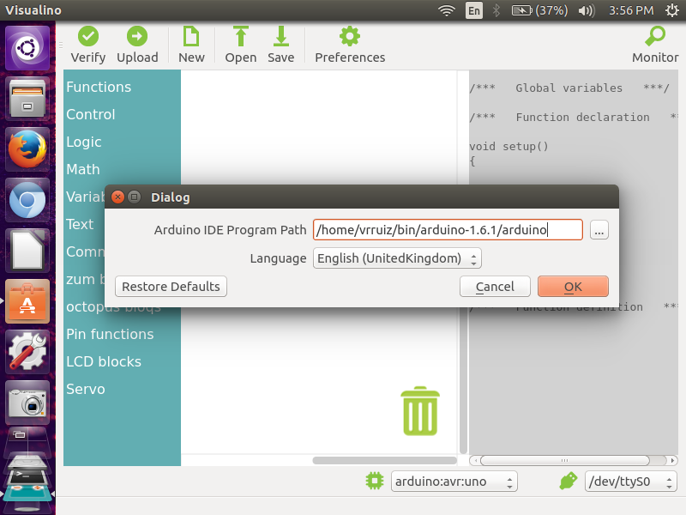Launch the camera screenshot app icon
Viewport: 686px width, 515px height.
(27, 403)
